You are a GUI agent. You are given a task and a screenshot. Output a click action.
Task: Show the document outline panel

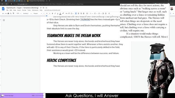coord(4,20)
